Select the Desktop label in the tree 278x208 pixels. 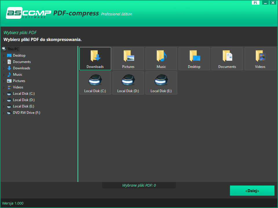19,55
